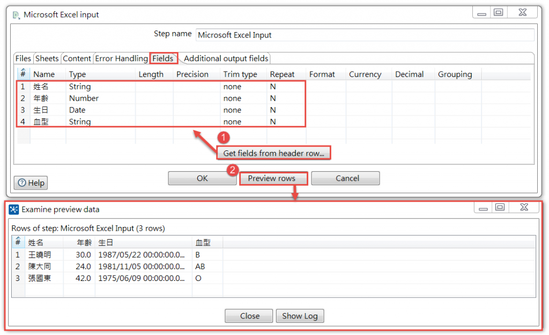Click preview age value 42.0
549x335 pixels.
(x=79, y=278)
